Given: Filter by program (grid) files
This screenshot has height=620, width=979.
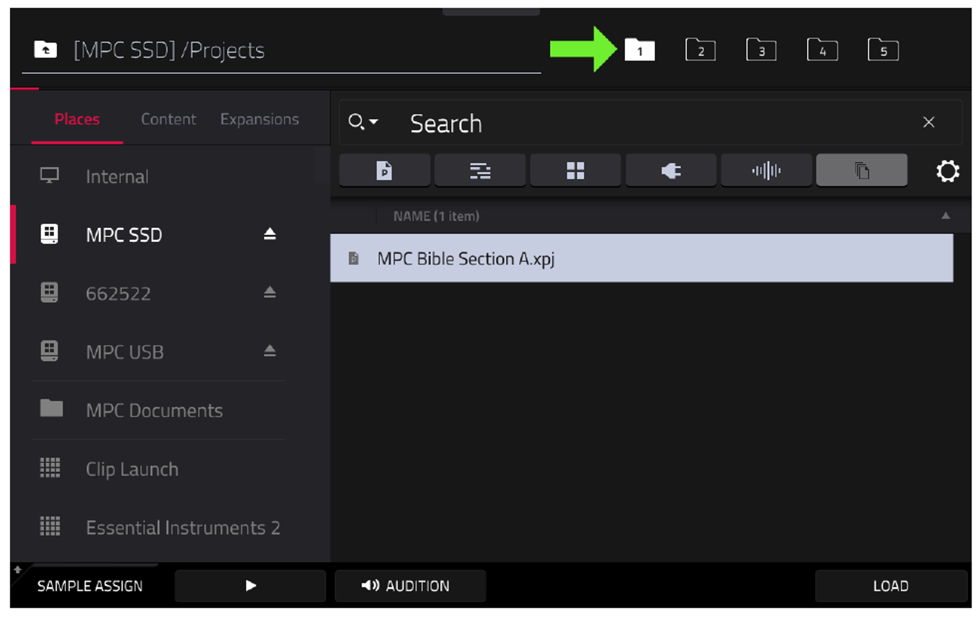Looking at the screenshot, I should click(576, 170).
